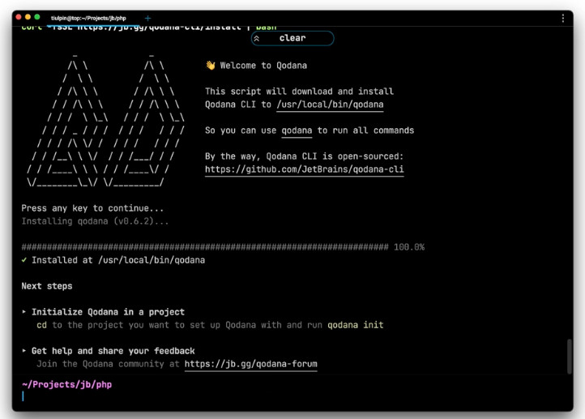Click Get help and share your feedback
585x419 pixels.
coord(113,351)
